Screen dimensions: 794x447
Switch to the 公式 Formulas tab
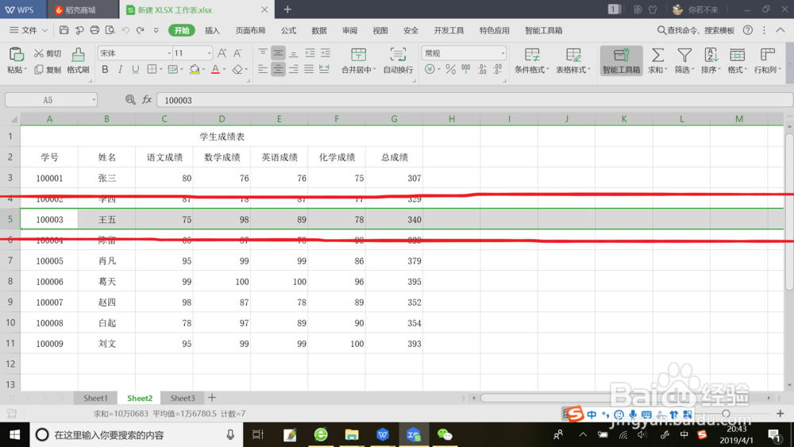(289, 30)
